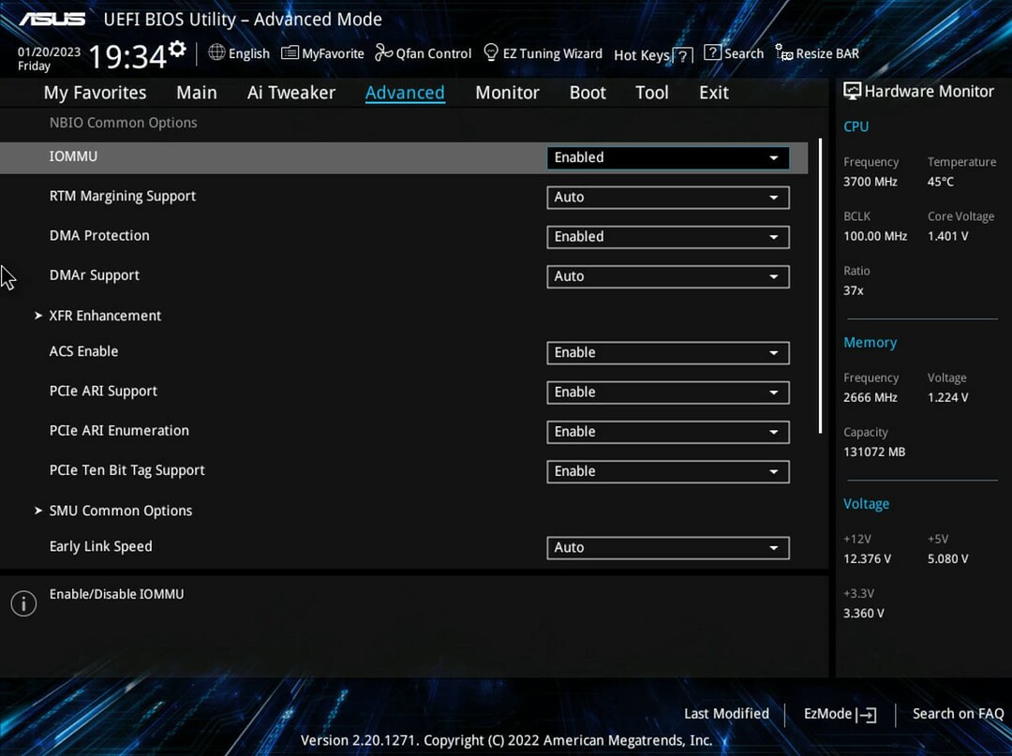Switch to EzMode view
Image resolution: width=1012 pixels, height=756 pixels.
tap(838, 713)
